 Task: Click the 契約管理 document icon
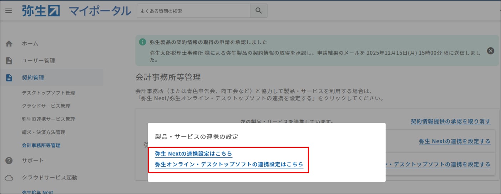point(9,78)
